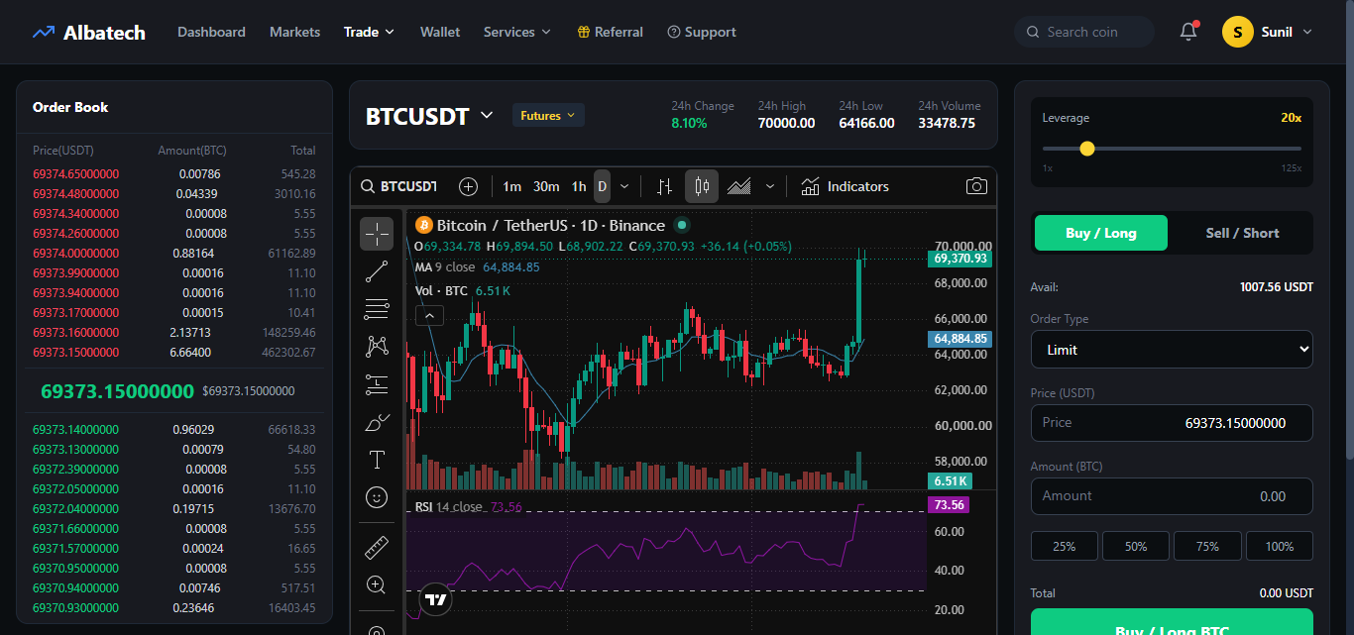The width and height of the screenshot is (1354, 635).
Task: Open the BTCUSDT pair selector
Action: coord(429,116)
